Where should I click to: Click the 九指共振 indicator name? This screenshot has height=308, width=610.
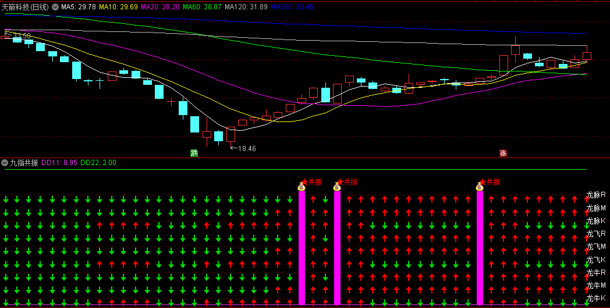[x=24, y=163]
